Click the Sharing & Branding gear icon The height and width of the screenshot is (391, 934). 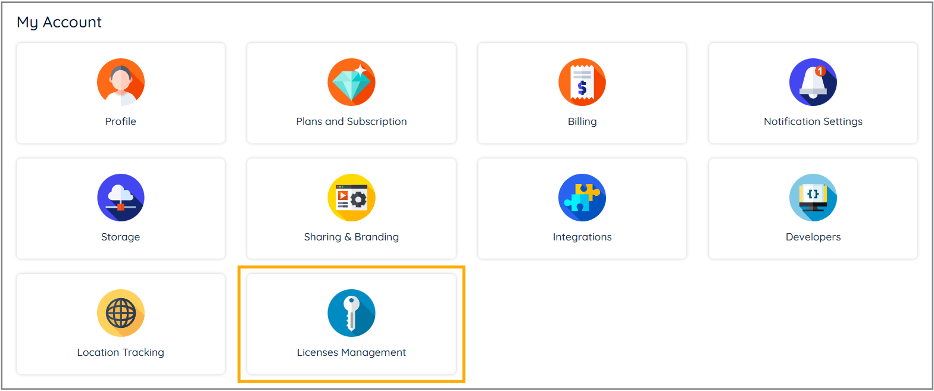tap(351, 198)
